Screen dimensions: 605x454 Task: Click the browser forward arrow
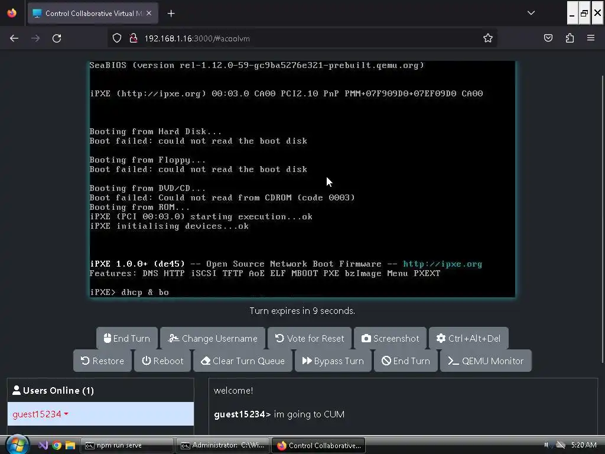(35, 38)
